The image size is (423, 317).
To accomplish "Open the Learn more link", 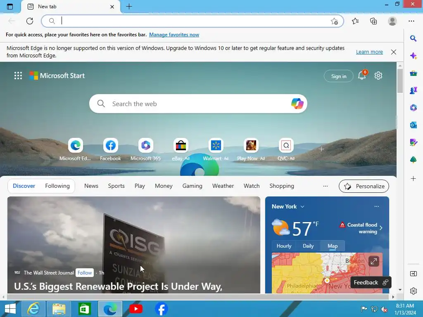I will tap(369, 52).
